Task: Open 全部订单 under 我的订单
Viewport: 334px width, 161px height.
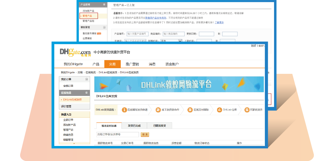Action: pyautogui.click(x=68, y=86)
